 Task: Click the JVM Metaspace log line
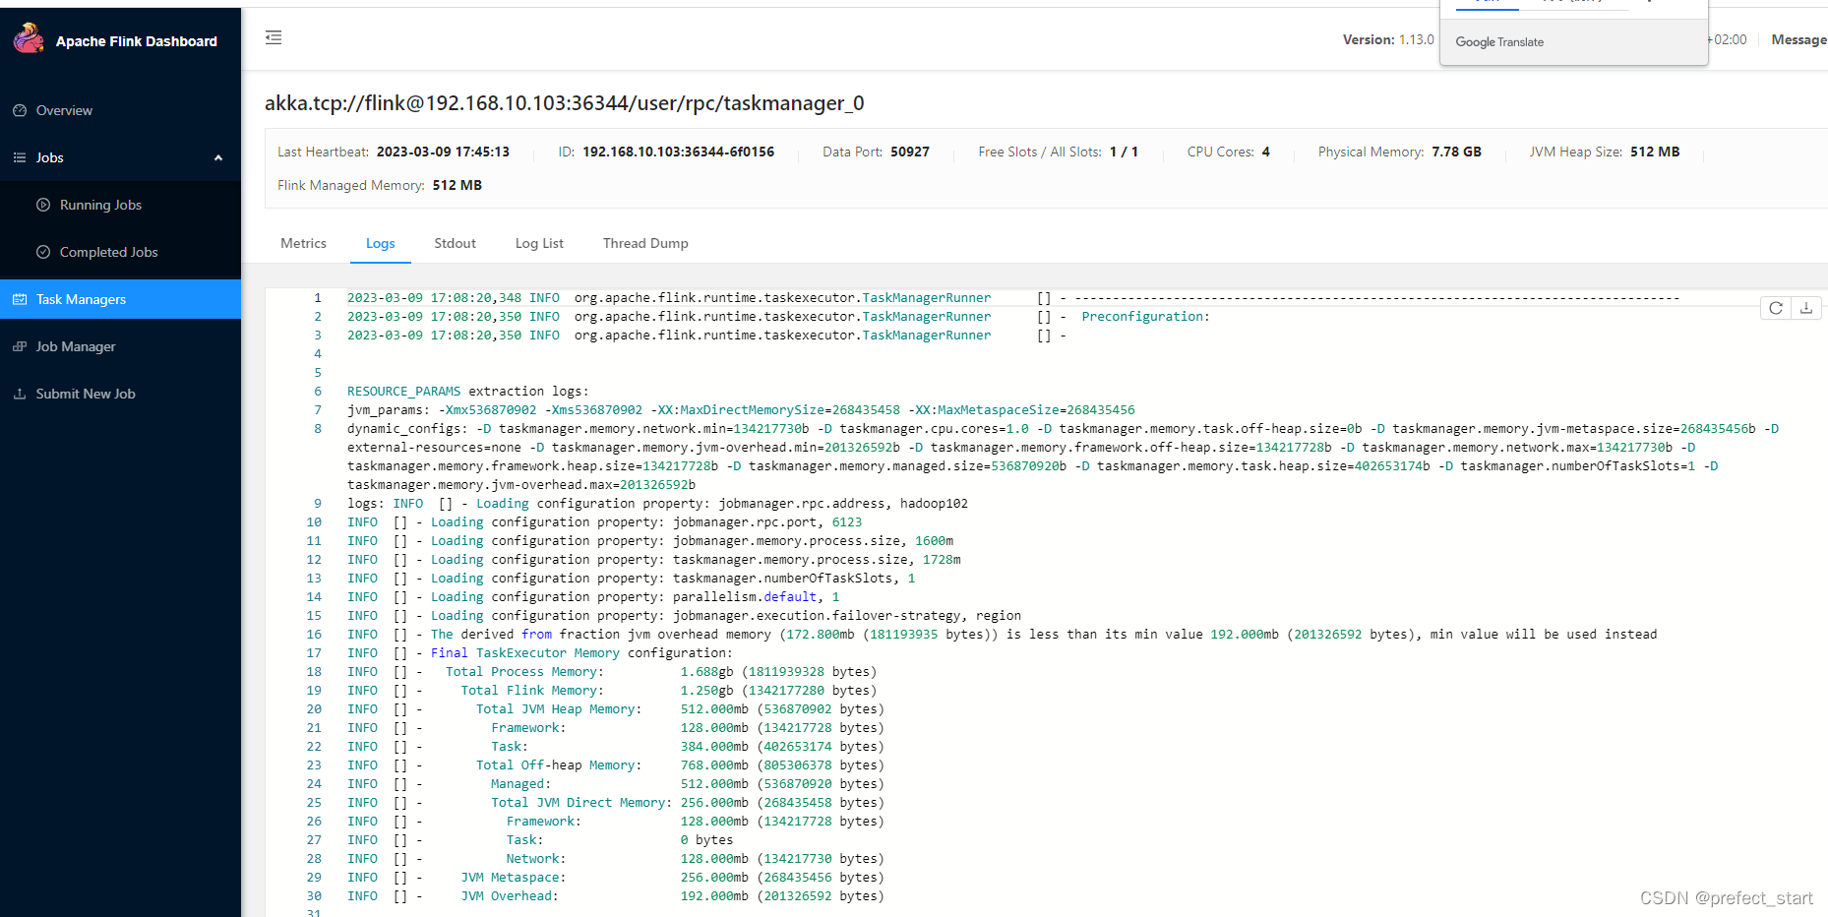click(x=616, y=878)
